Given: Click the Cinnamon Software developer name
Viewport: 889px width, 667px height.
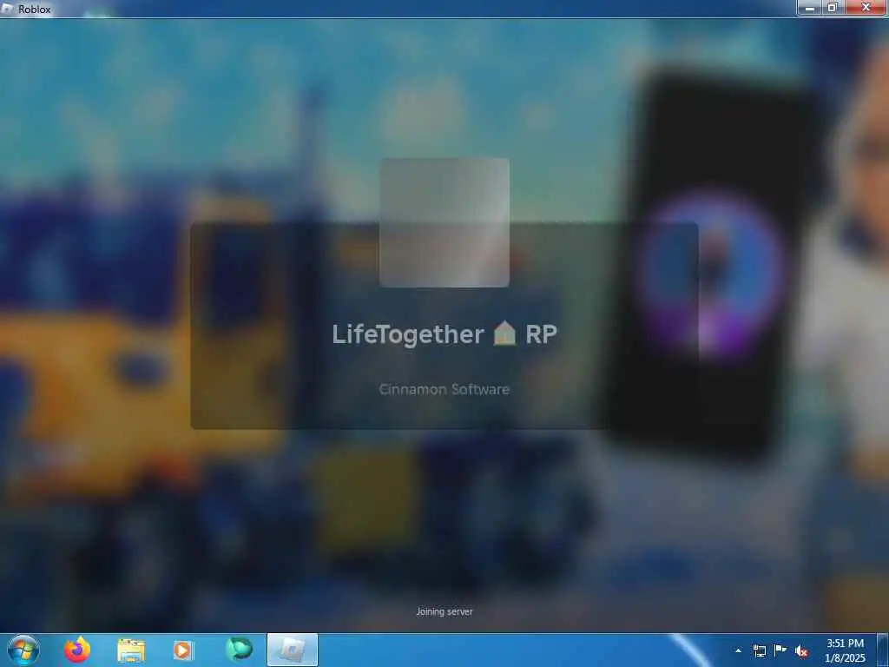Looking at the screenshot, I should [x=444, y=390].
